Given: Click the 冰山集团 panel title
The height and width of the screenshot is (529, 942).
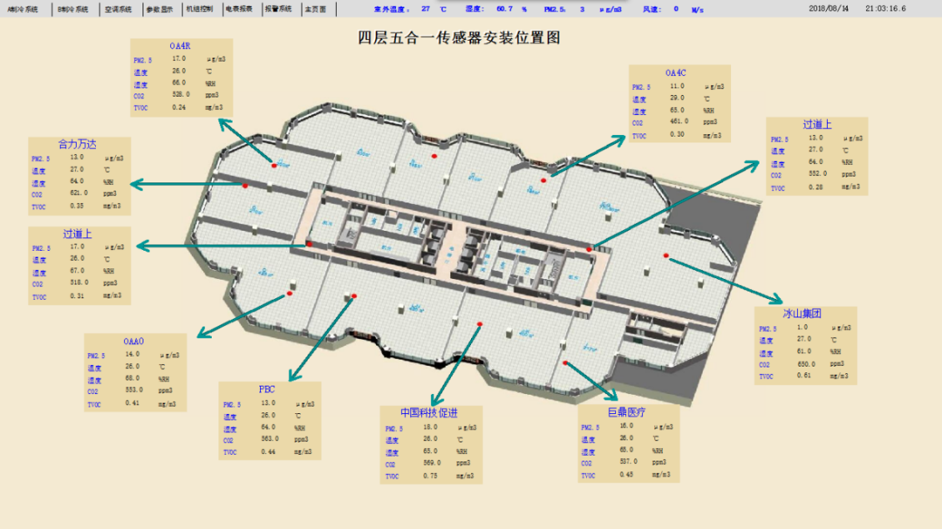Looking at the screenshot, I should (802, 314).
